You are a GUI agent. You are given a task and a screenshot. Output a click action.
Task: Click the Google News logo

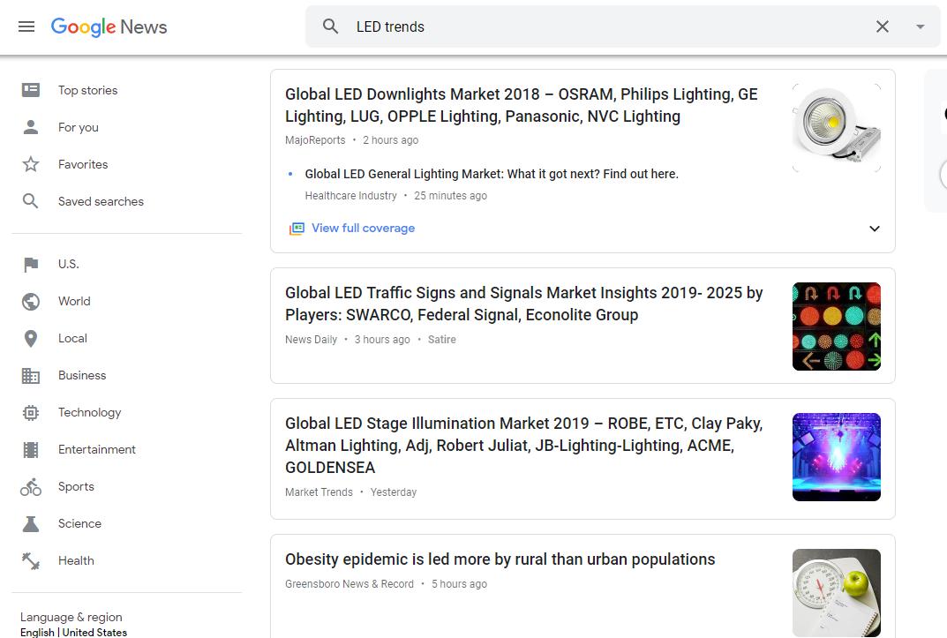tap(109, 26)
